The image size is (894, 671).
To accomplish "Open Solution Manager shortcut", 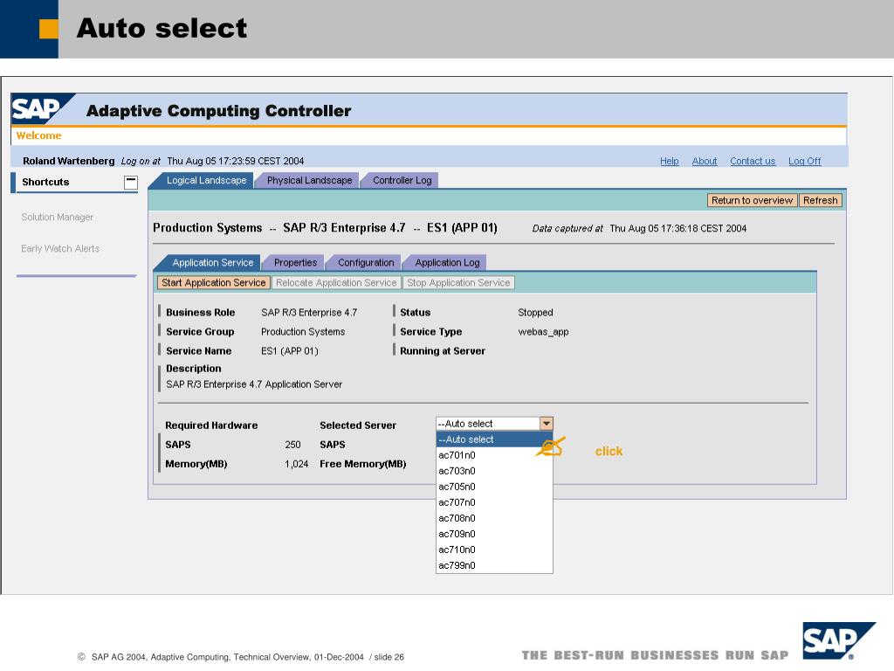I will click(57, 217).
